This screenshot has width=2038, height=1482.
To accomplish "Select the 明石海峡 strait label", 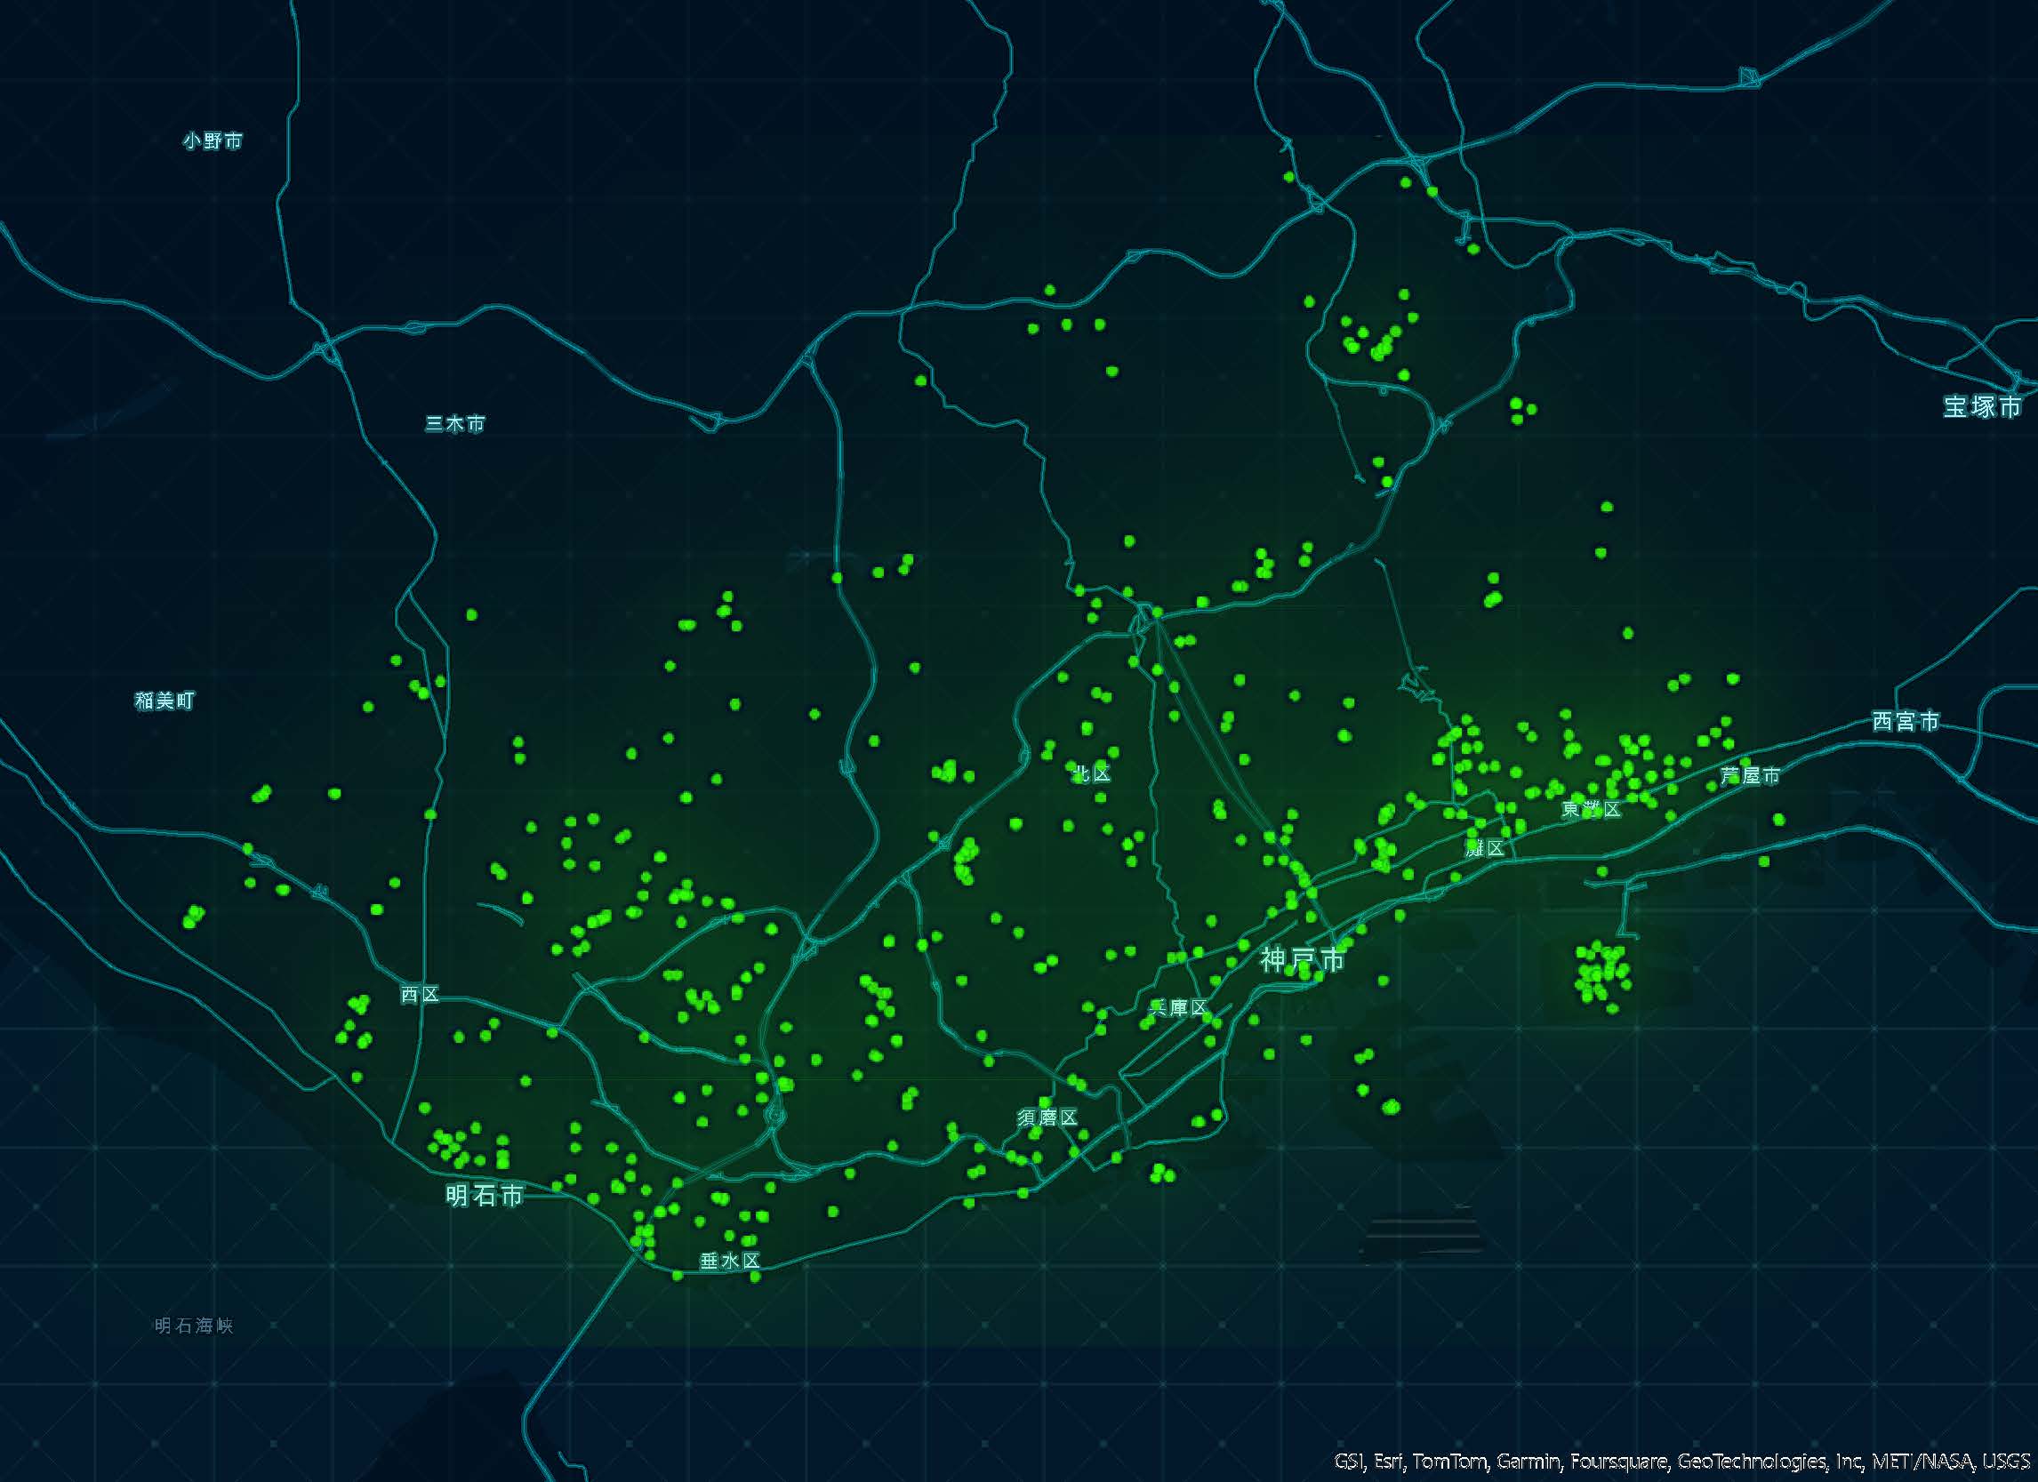I will (x=194, y=1326).
